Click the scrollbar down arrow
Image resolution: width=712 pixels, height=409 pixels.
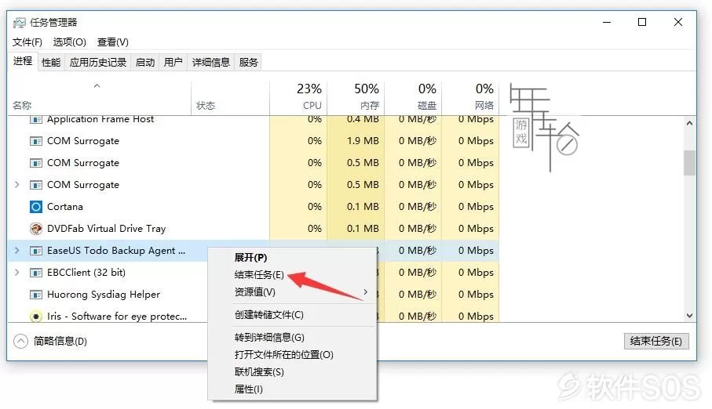click(689, 316)
